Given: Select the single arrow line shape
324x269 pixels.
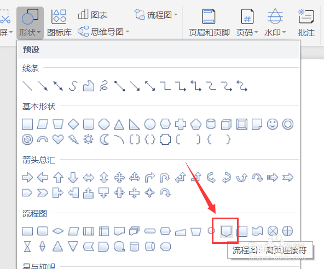Looking at the screenshot, I should coord(43,86).
